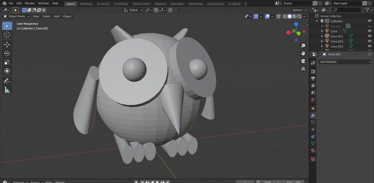Open the Add Modifier dropdown

pos(345,62)
